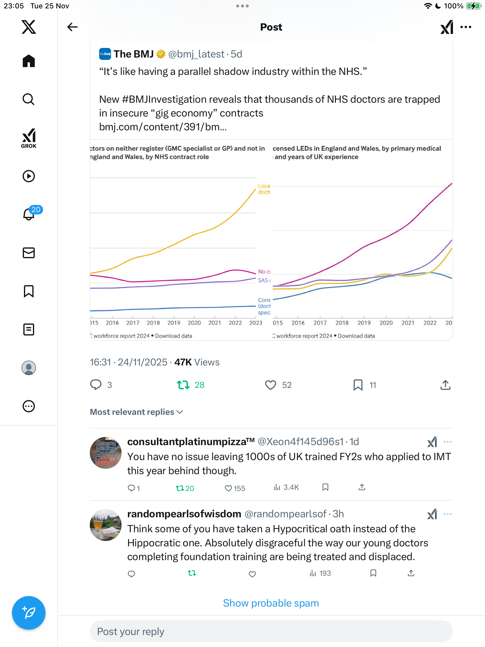Tap the Post your reply field

271,631
